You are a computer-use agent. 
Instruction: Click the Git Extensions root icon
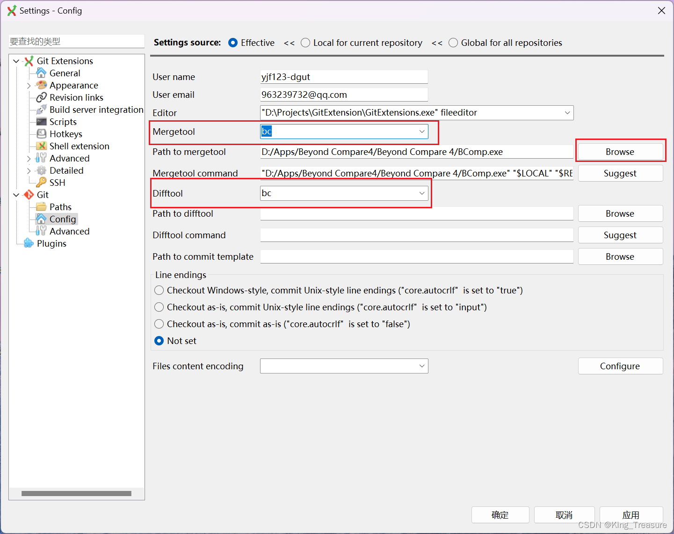coord(29,61)
